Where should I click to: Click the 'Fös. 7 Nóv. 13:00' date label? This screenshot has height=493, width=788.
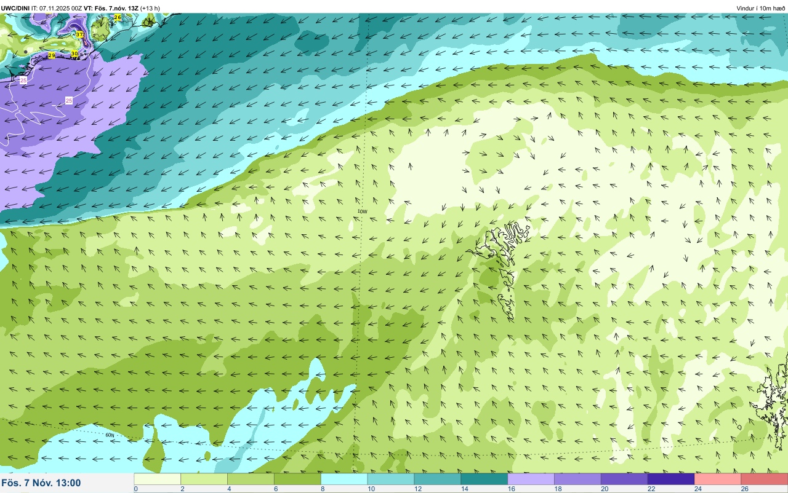(x=41, y=483)
